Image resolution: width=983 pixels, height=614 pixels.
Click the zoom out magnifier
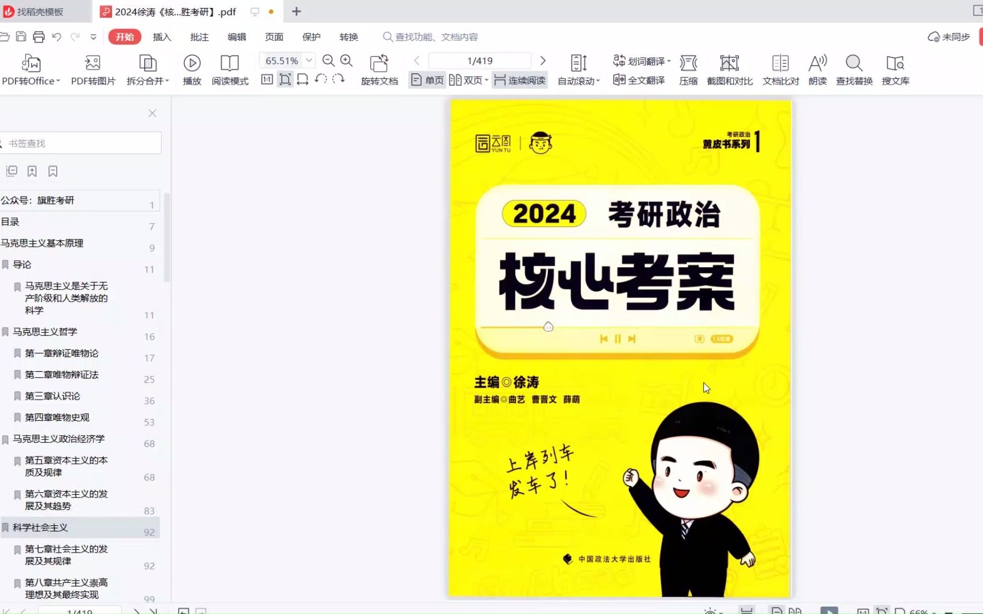coord(328,61)
